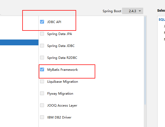Click the dependency list vertical scrollbar
The image size is (165, 127).
[145, 61]
